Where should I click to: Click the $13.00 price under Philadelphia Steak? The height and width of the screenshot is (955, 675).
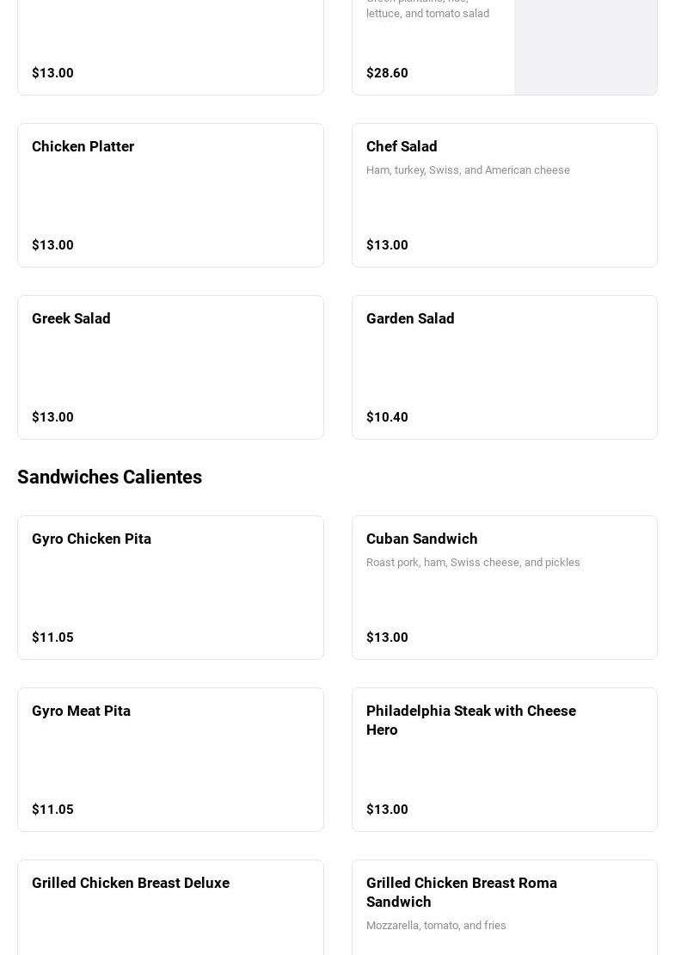click(x=387, y=810)
